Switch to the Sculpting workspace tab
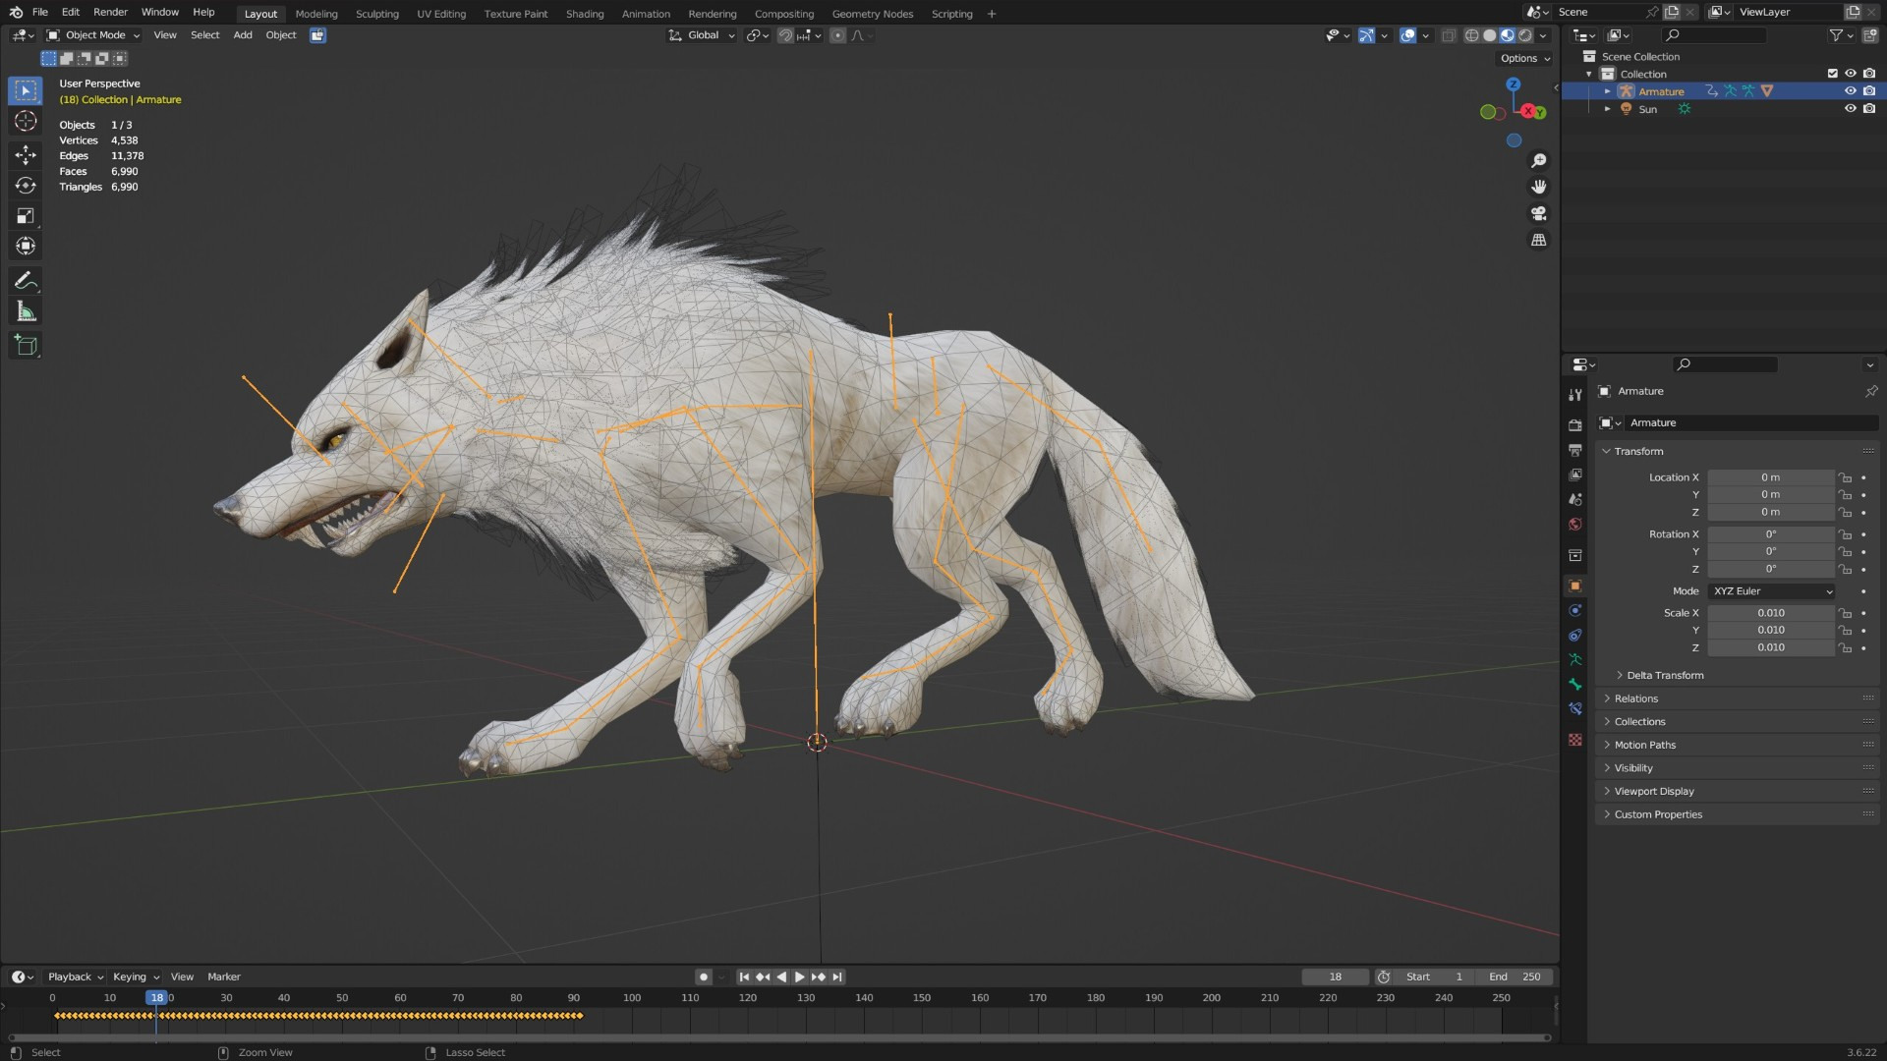Screen dimensions: 1887x1061 377,14
